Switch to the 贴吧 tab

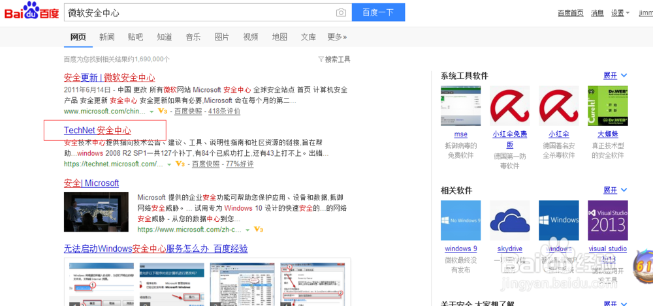tap(135, 37)
